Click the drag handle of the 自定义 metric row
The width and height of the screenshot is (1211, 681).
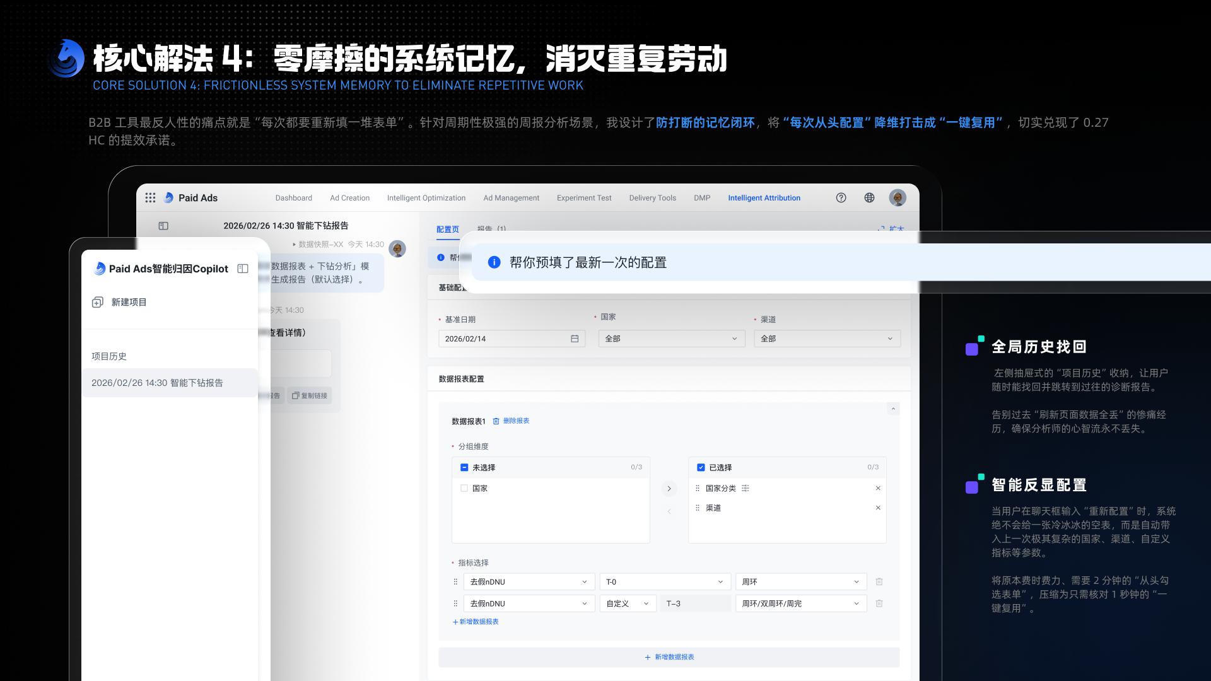455,604
